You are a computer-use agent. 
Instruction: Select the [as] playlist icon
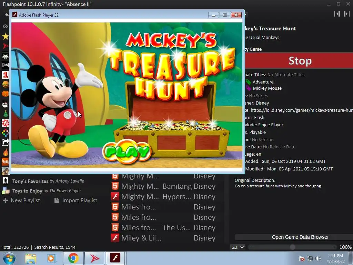point(5,65)
